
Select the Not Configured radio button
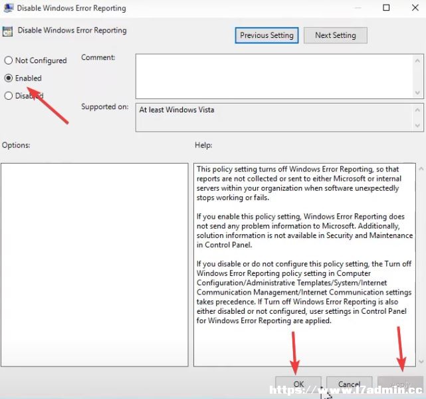(9, 61)
